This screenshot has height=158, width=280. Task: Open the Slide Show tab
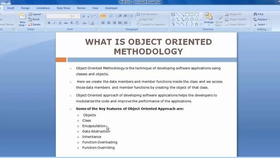point(63,8)
